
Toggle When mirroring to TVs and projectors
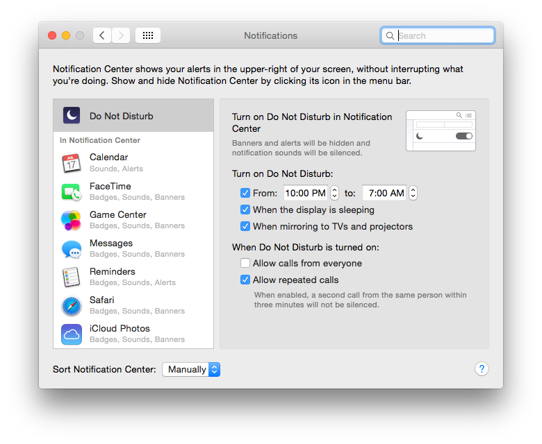[245, 226]
